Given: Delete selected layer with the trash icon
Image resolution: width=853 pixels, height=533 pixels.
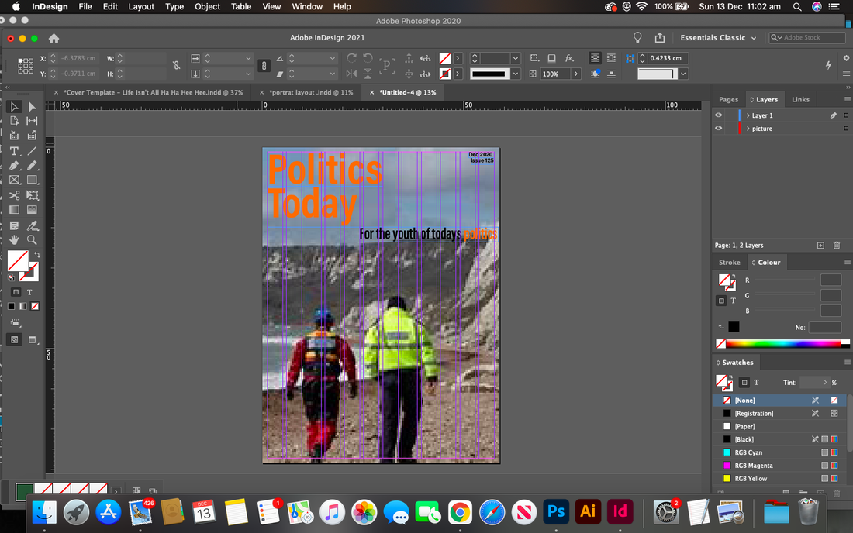Looking at the screenshot, I should point(837,246).
